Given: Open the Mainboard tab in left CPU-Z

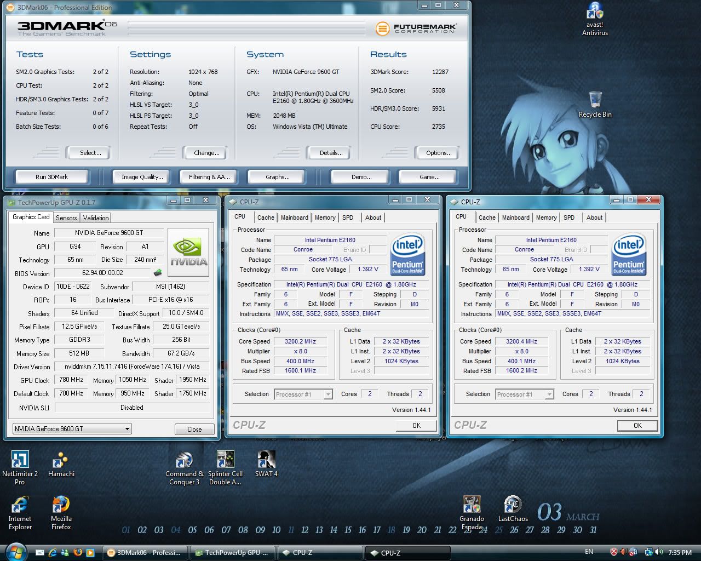Looking at the screenshot, I should (x=294, y=217).
